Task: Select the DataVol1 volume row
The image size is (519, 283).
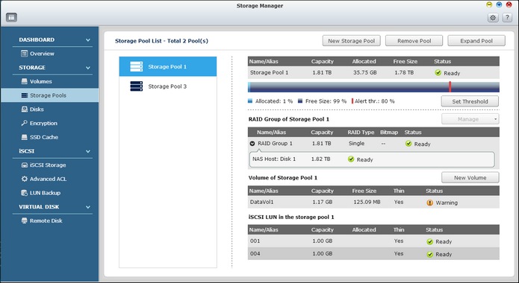Action: coord(373,202)
